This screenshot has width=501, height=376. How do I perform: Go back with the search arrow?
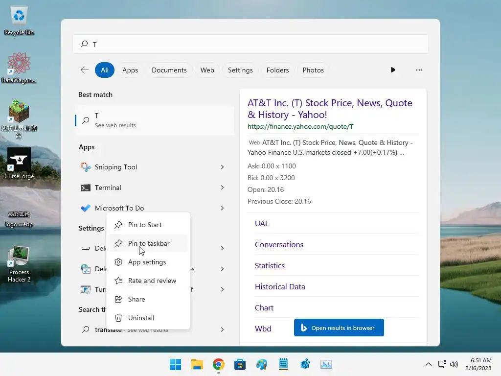click(85, 70)
